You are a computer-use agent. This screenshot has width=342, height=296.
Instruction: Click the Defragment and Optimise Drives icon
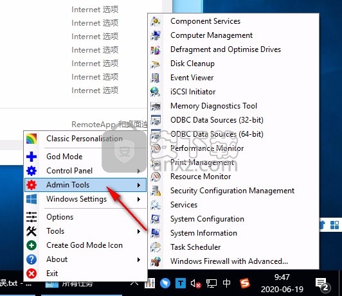coord(156,49)
